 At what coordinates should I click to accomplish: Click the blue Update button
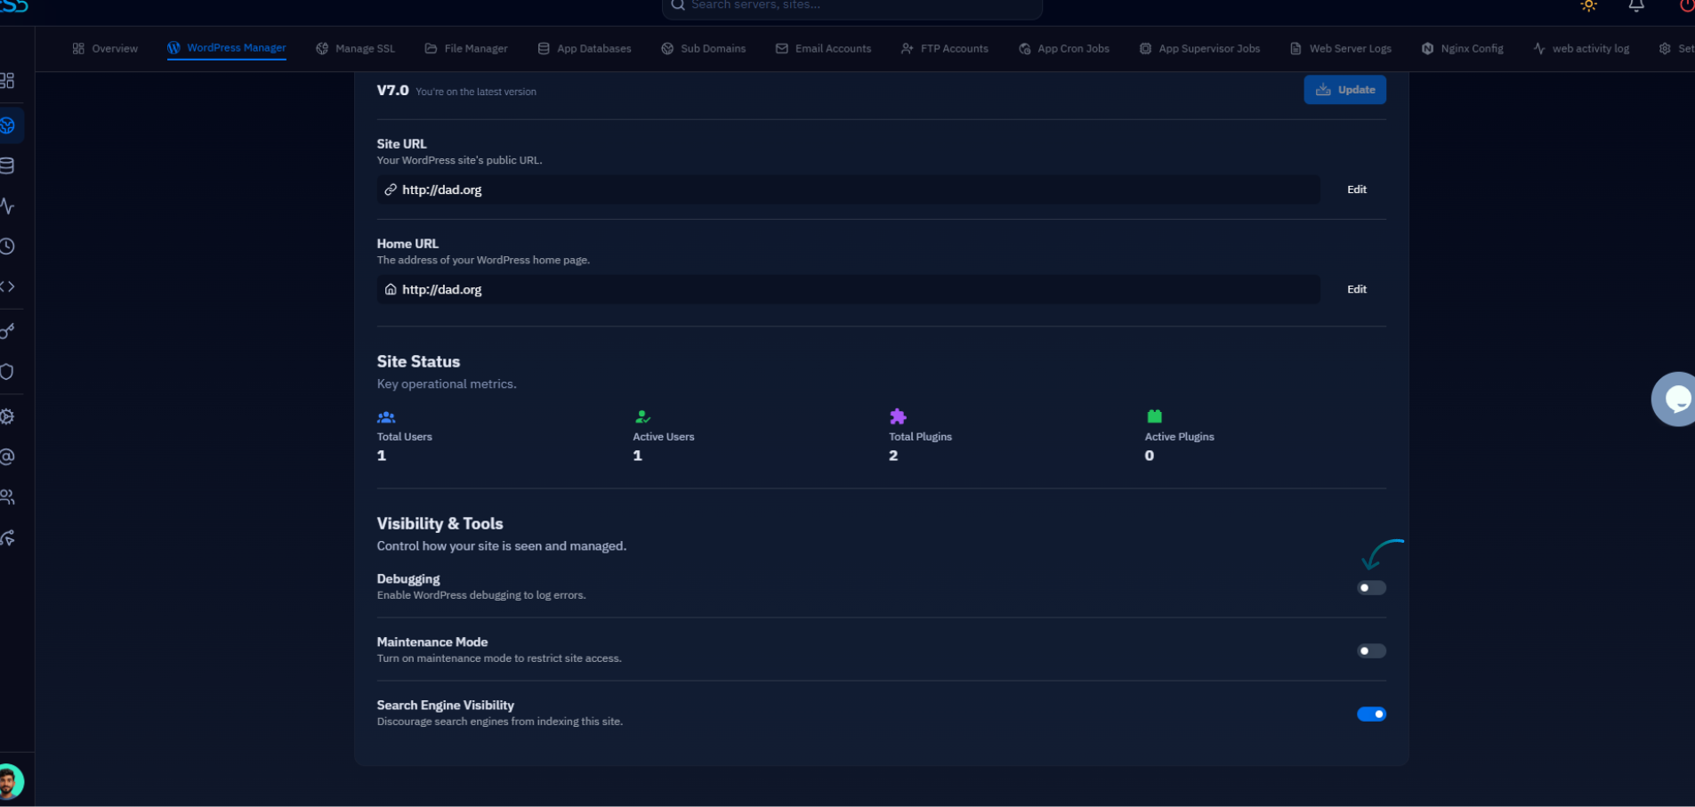point(1344,90)
